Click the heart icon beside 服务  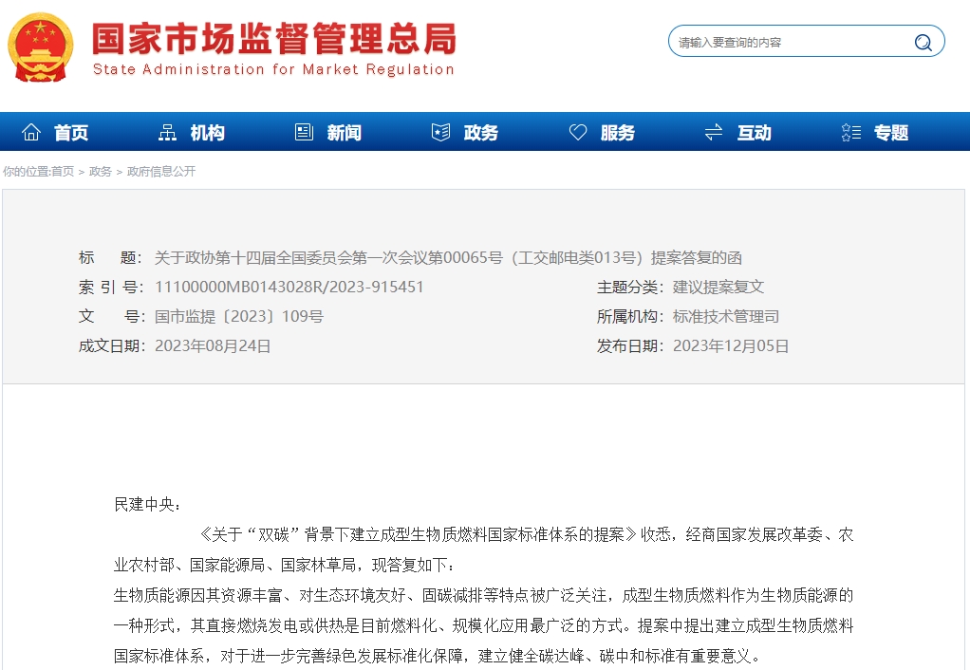click(x=577, y=133)
